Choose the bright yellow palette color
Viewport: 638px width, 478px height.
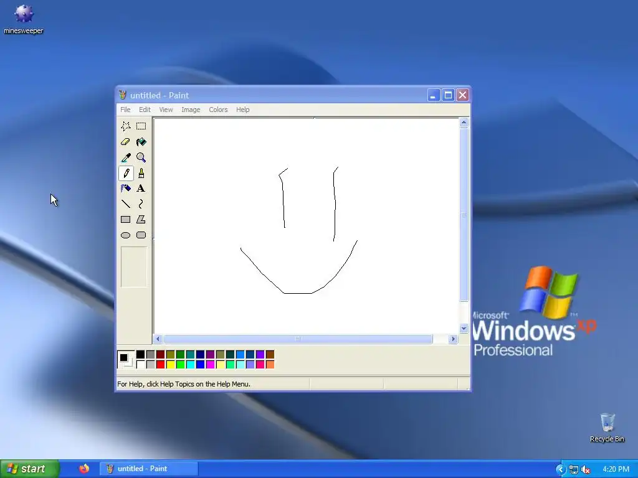pos(171,364)
